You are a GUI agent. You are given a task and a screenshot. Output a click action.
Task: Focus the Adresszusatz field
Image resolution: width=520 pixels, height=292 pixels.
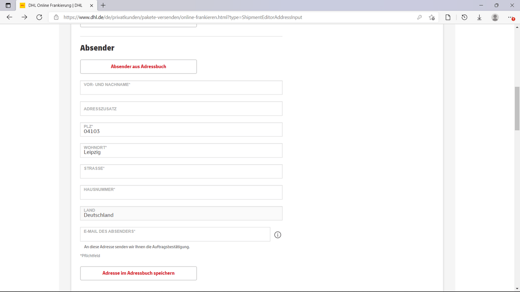click(181, 109)
